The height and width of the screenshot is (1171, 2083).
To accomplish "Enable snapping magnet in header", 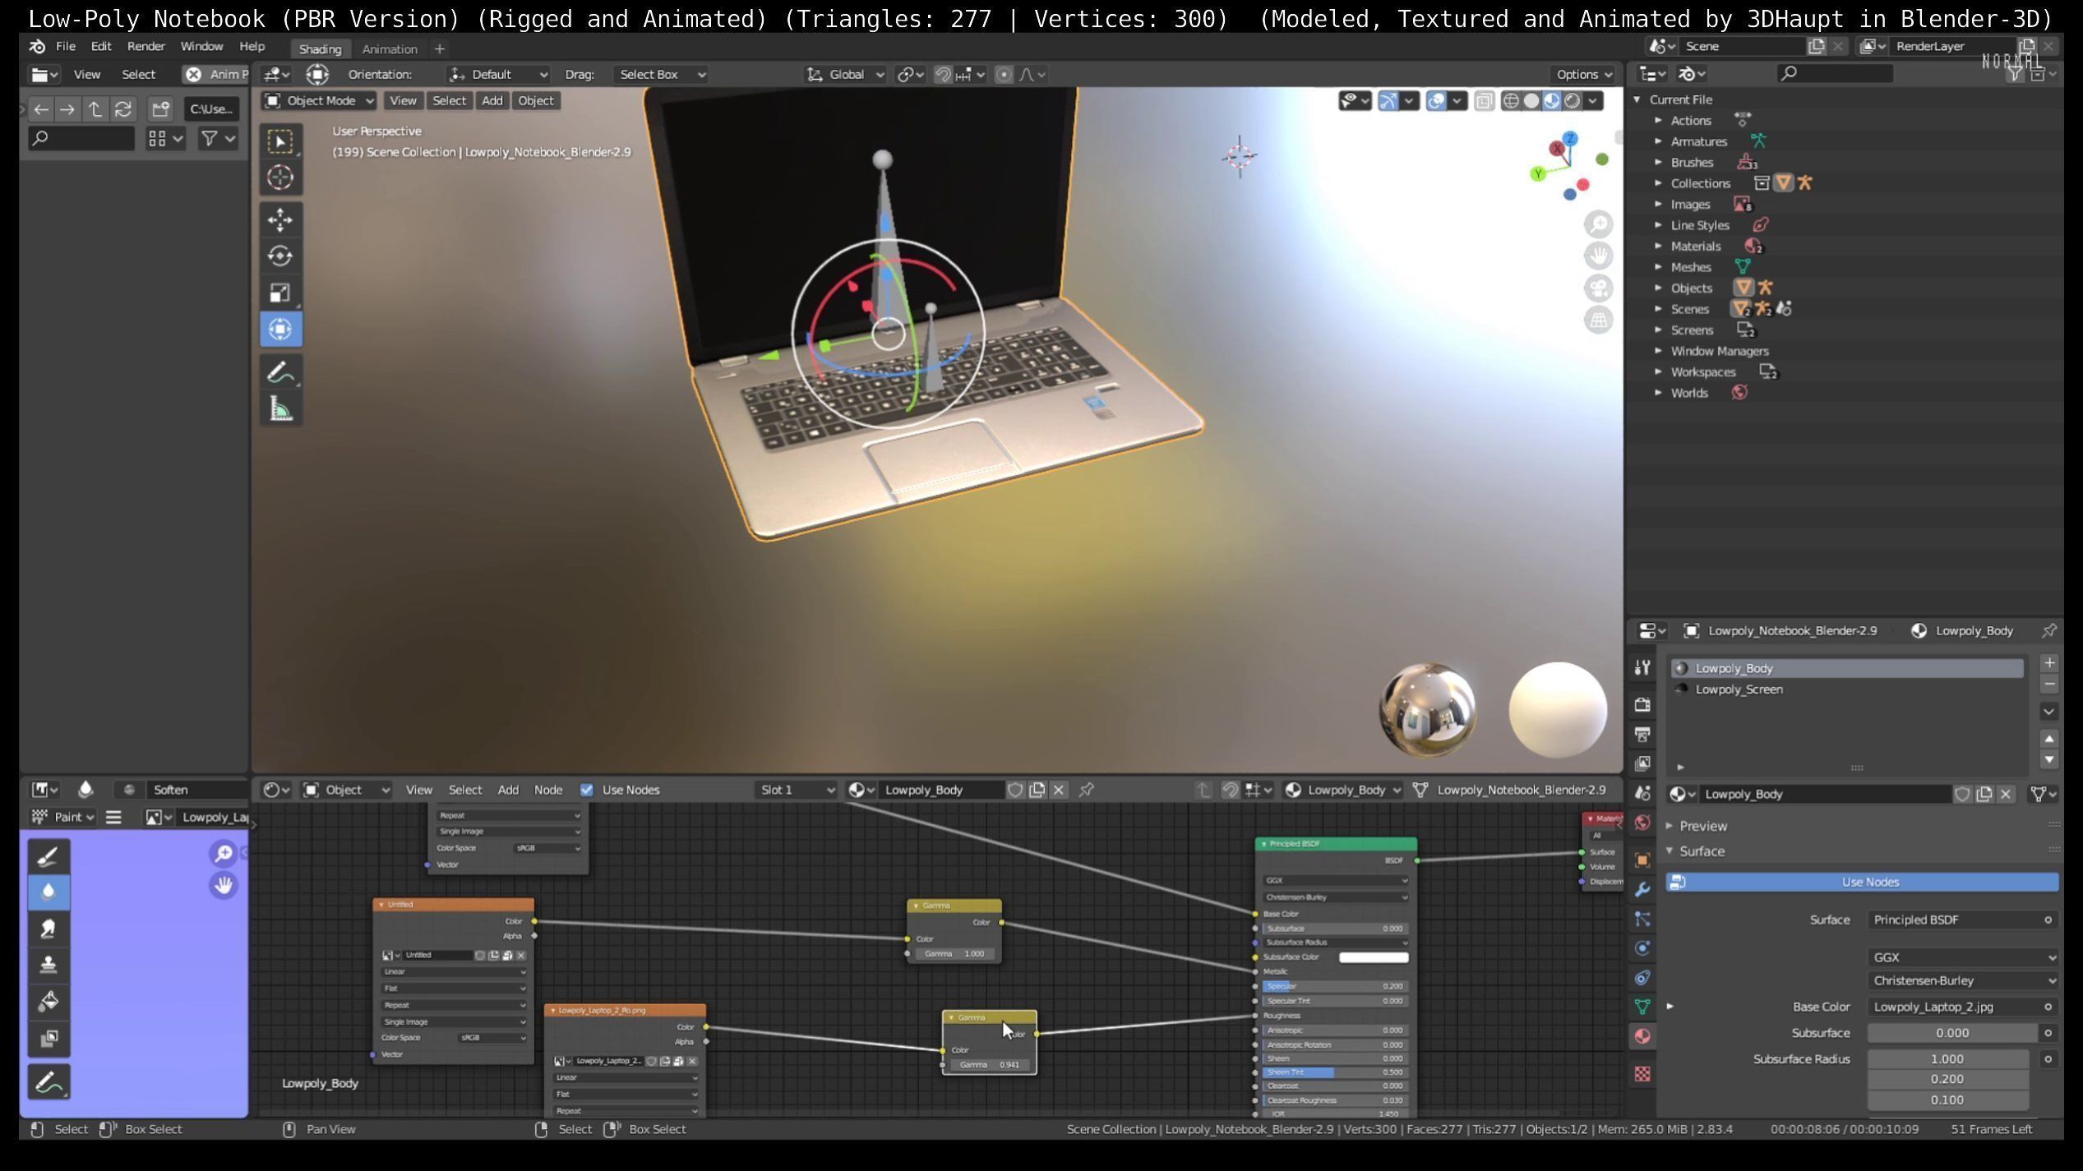I will [943, 75].
